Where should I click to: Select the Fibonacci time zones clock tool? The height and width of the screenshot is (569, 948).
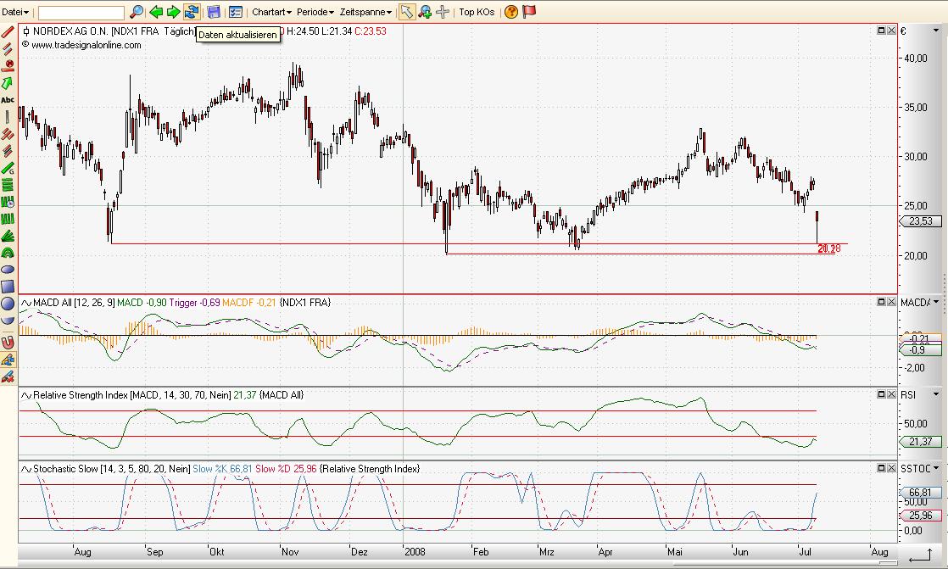click(x=8, y=202)
